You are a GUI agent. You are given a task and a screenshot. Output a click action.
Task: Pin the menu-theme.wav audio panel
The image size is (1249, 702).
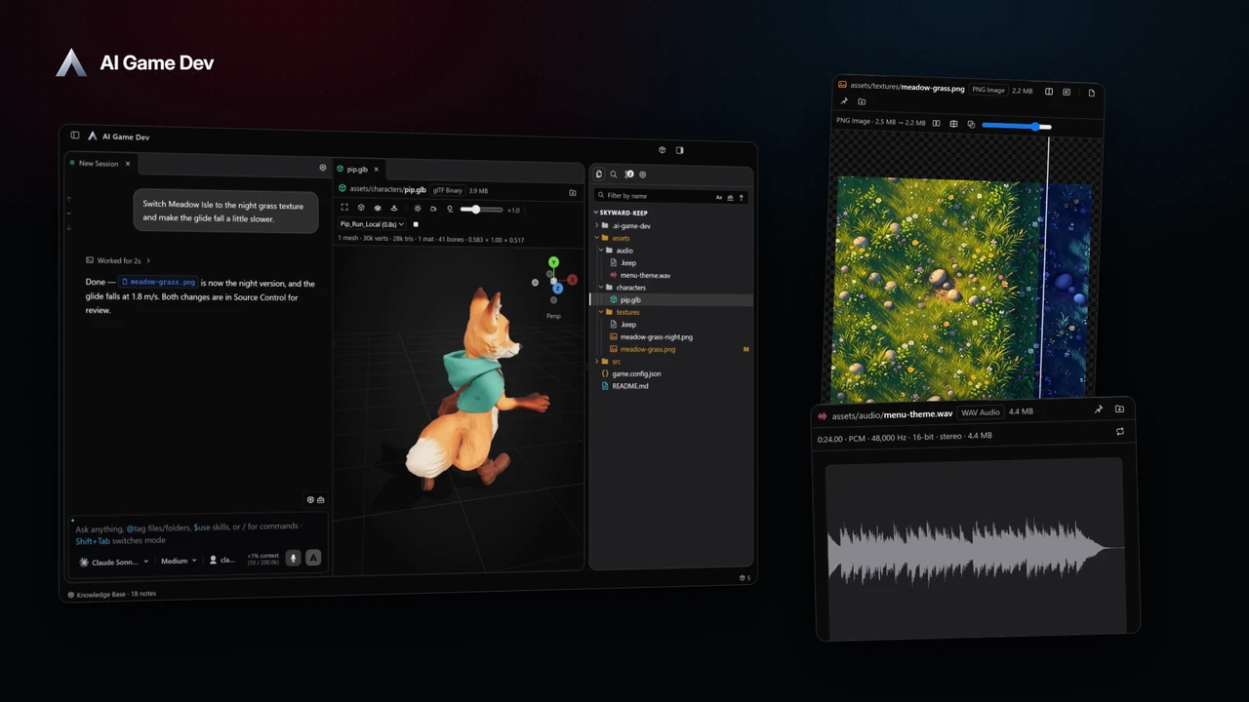click(x=1099, y=409)
